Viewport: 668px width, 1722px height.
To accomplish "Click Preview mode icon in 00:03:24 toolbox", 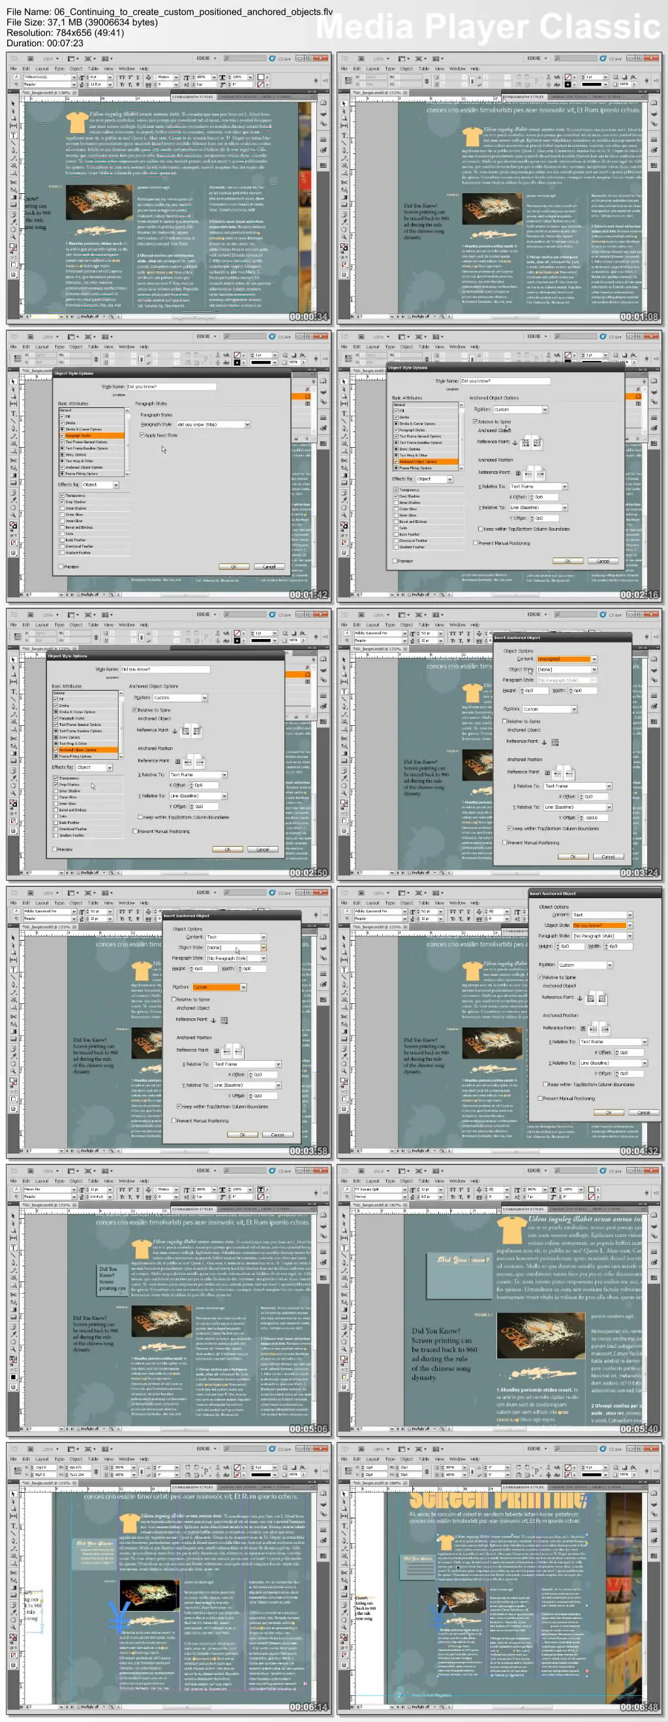I will (344, 832).
